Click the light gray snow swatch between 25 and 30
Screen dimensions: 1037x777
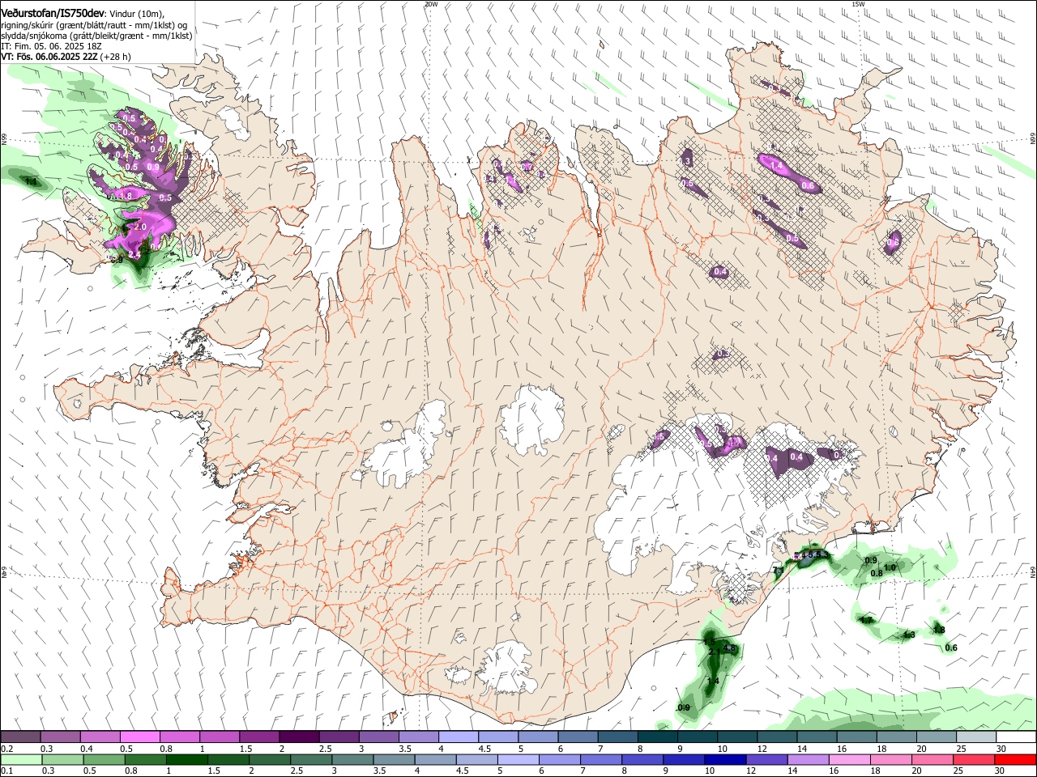[x=976, y=737]
